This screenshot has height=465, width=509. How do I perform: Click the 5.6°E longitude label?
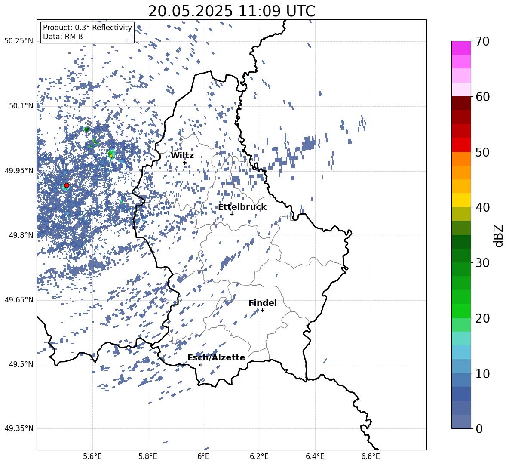click(x=92, y=456)
